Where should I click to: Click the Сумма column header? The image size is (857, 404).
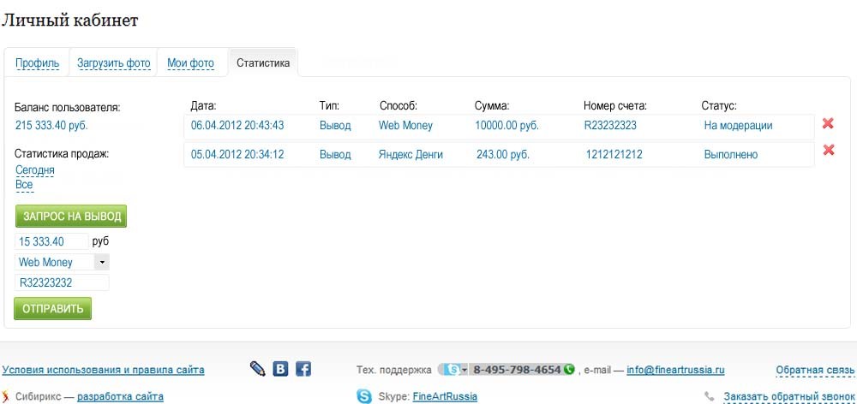(492, 106)
